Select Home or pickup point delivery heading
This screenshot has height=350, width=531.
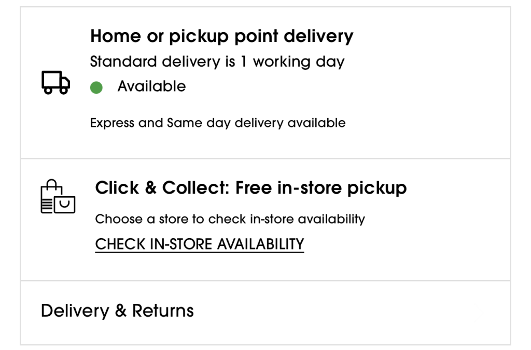coord(221,36)
